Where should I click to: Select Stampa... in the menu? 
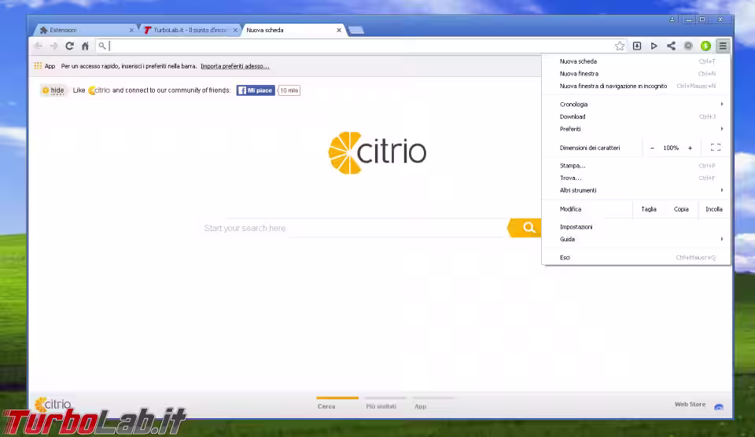pos(636,166)
